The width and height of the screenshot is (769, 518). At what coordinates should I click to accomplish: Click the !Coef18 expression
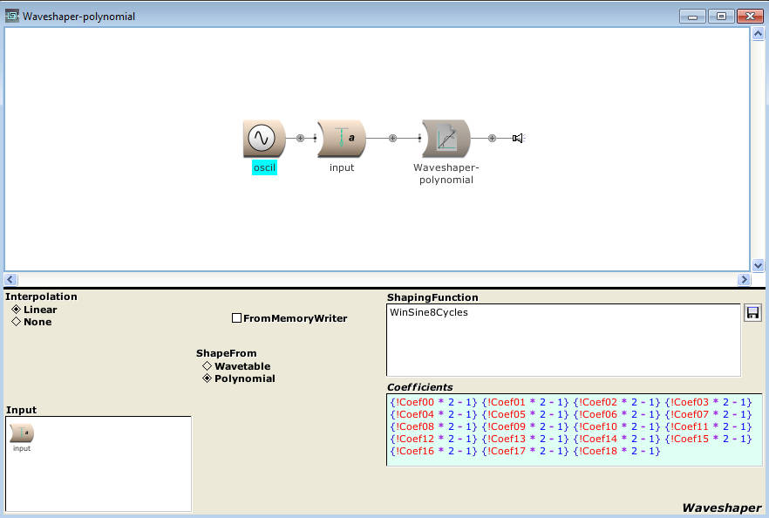[x=616, y=451]
